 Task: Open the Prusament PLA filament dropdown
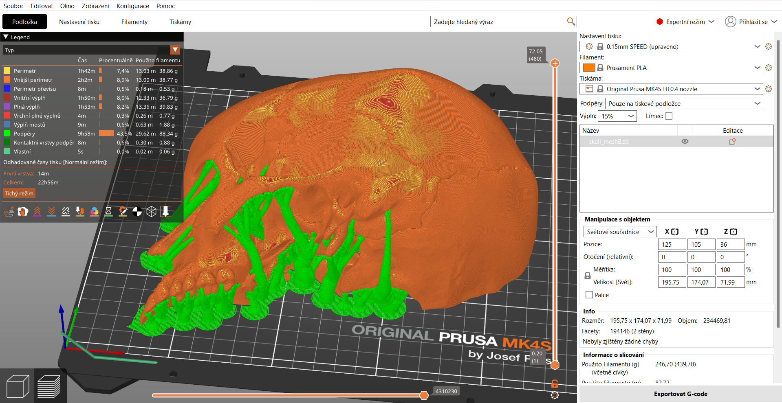click(x=671, y=68)
